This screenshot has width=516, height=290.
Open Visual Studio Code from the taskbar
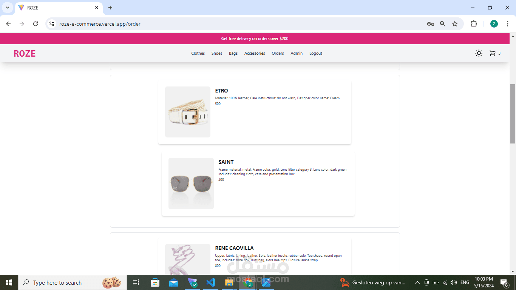pos(211,282)
